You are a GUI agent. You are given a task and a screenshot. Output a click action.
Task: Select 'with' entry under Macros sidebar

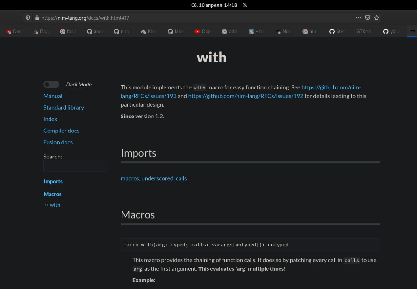pos(55,205)
